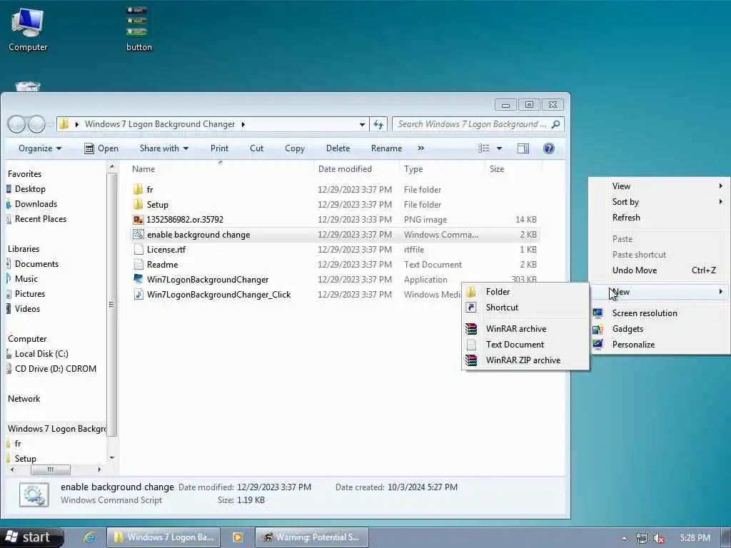Sort by the Size column header
The width and height of the screenshot is (731, 548).
[513, 169]
